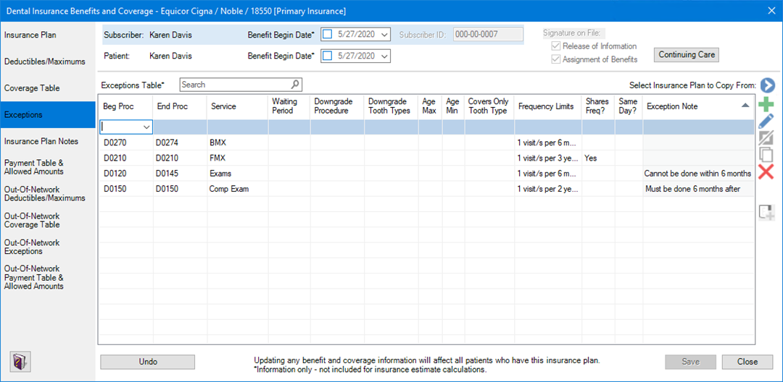Open the help book icon at bottom-left

[x=20, y=361]
